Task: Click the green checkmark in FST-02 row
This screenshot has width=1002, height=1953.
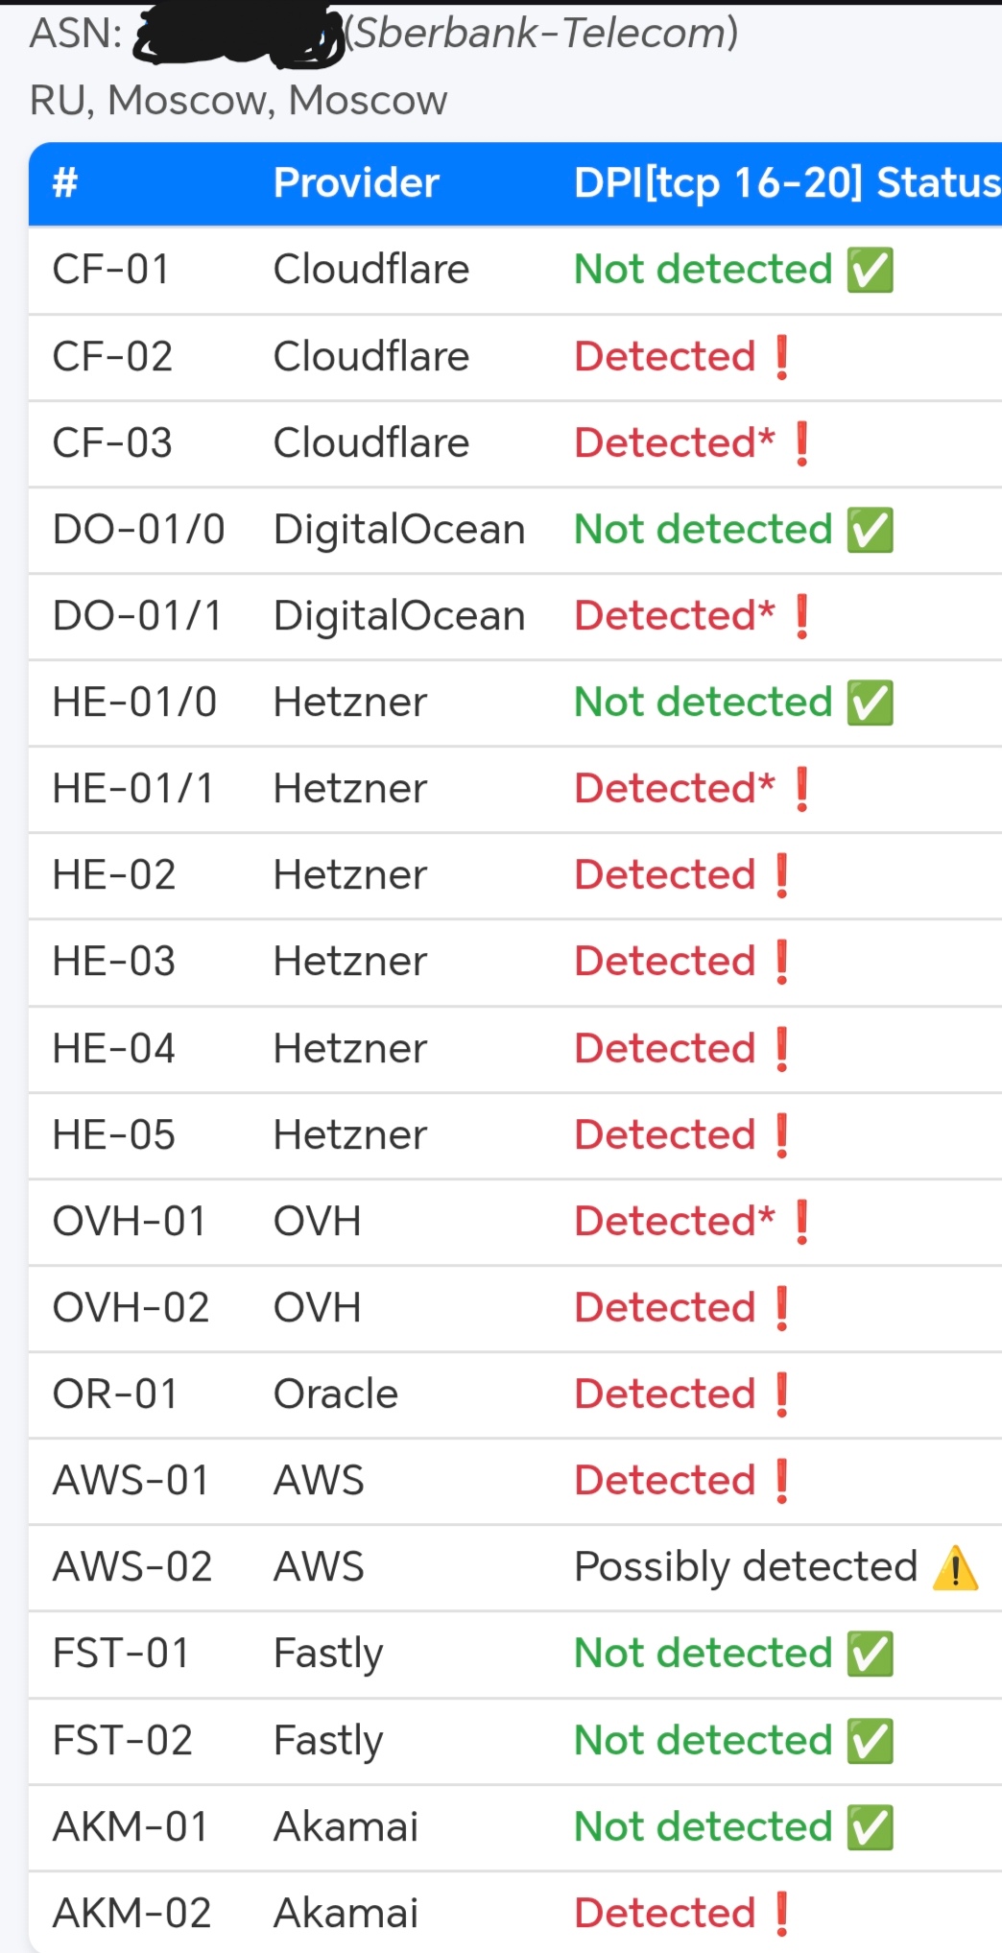Action: [x=870, y=1741]
